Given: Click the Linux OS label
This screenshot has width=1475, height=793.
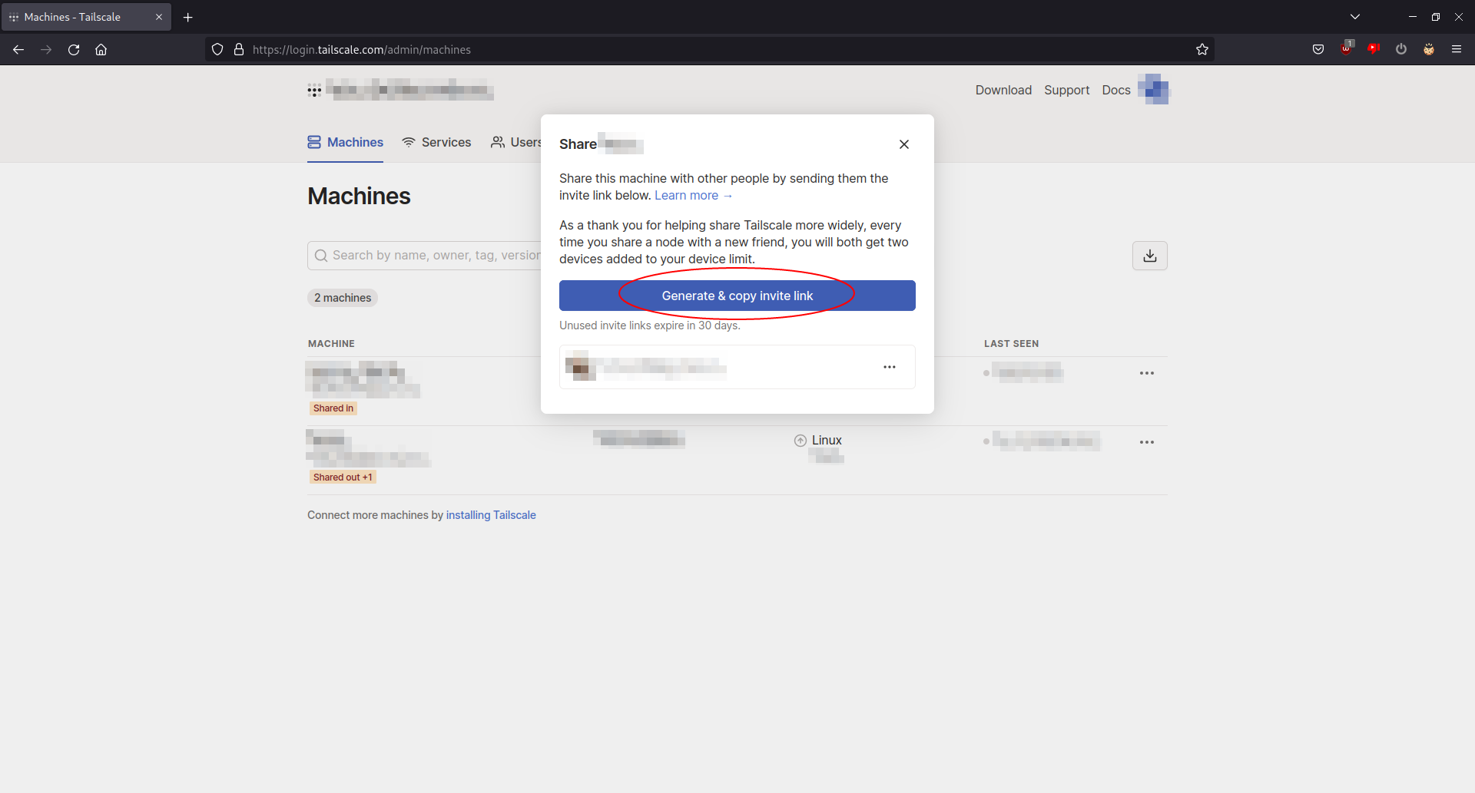Looking at the screenshot, I should click(x=827, y=441).
